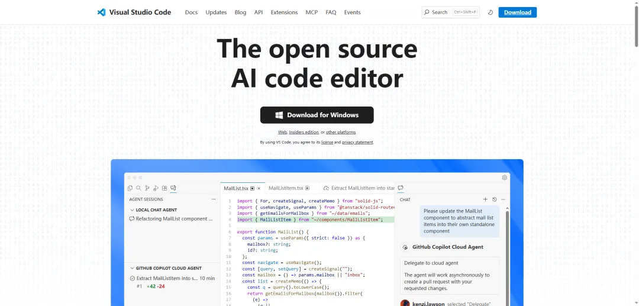Click the +42 additions count
639x306 pixels.
point(151,286)
